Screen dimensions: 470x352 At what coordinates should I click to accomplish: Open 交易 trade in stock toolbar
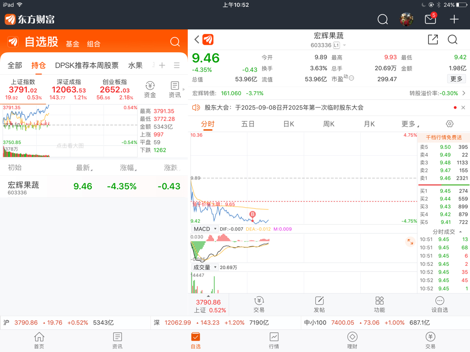259,304
